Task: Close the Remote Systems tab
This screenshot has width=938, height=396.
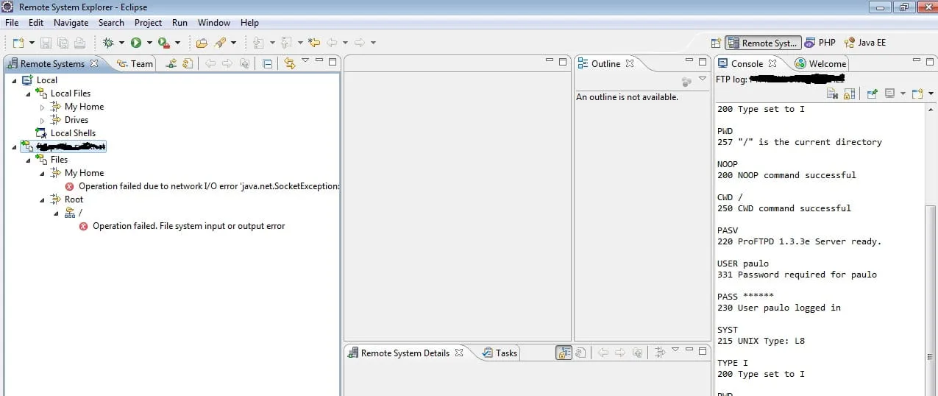Action: 94,63
